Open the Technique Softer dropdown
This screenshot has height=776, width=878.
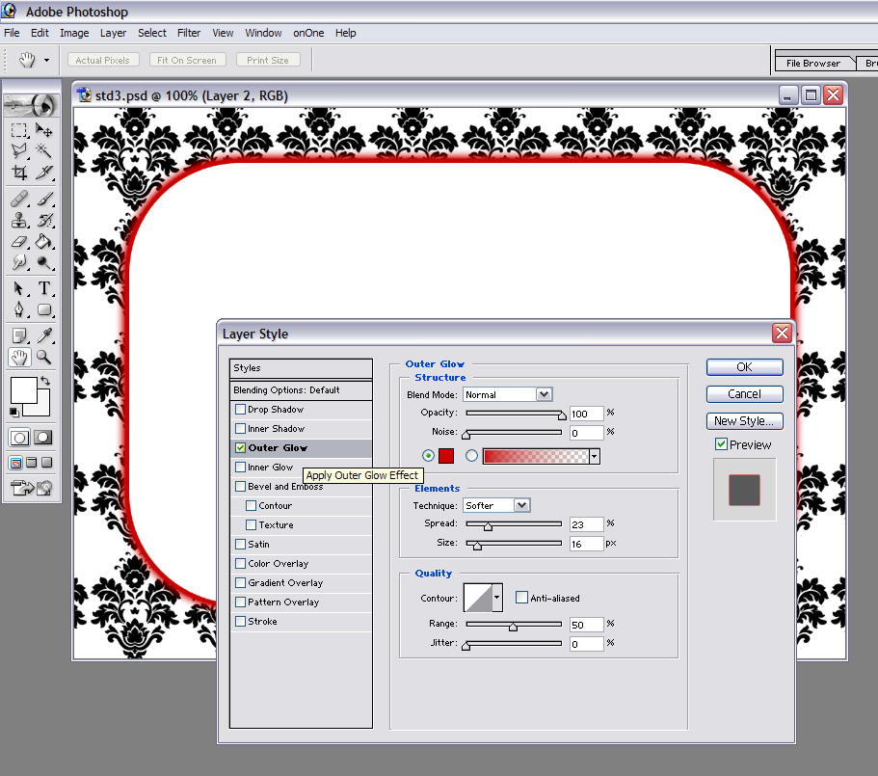click(496, 505)
